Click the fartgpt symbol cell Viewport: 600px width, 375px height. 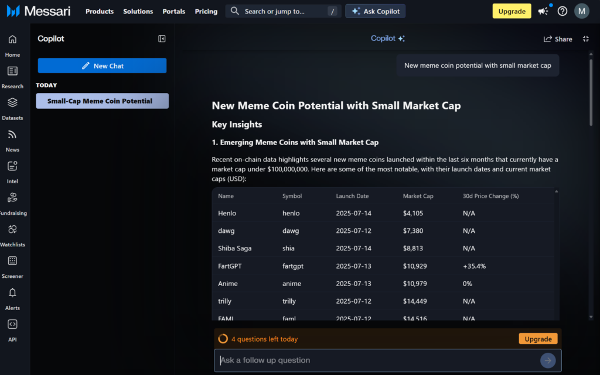pos(293,266)
